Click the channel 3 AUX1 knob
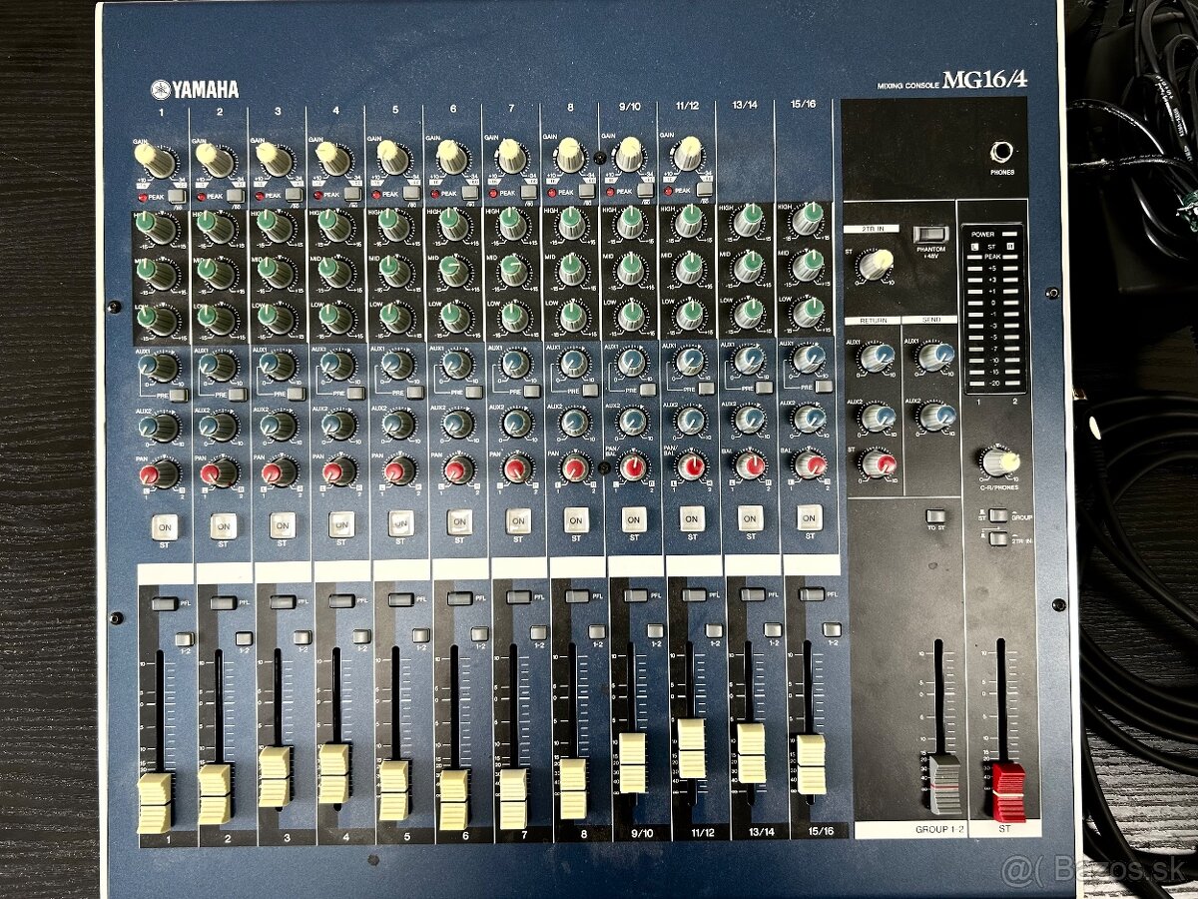This screenshot has width=1198, height=899. click(x=278, y=367)
